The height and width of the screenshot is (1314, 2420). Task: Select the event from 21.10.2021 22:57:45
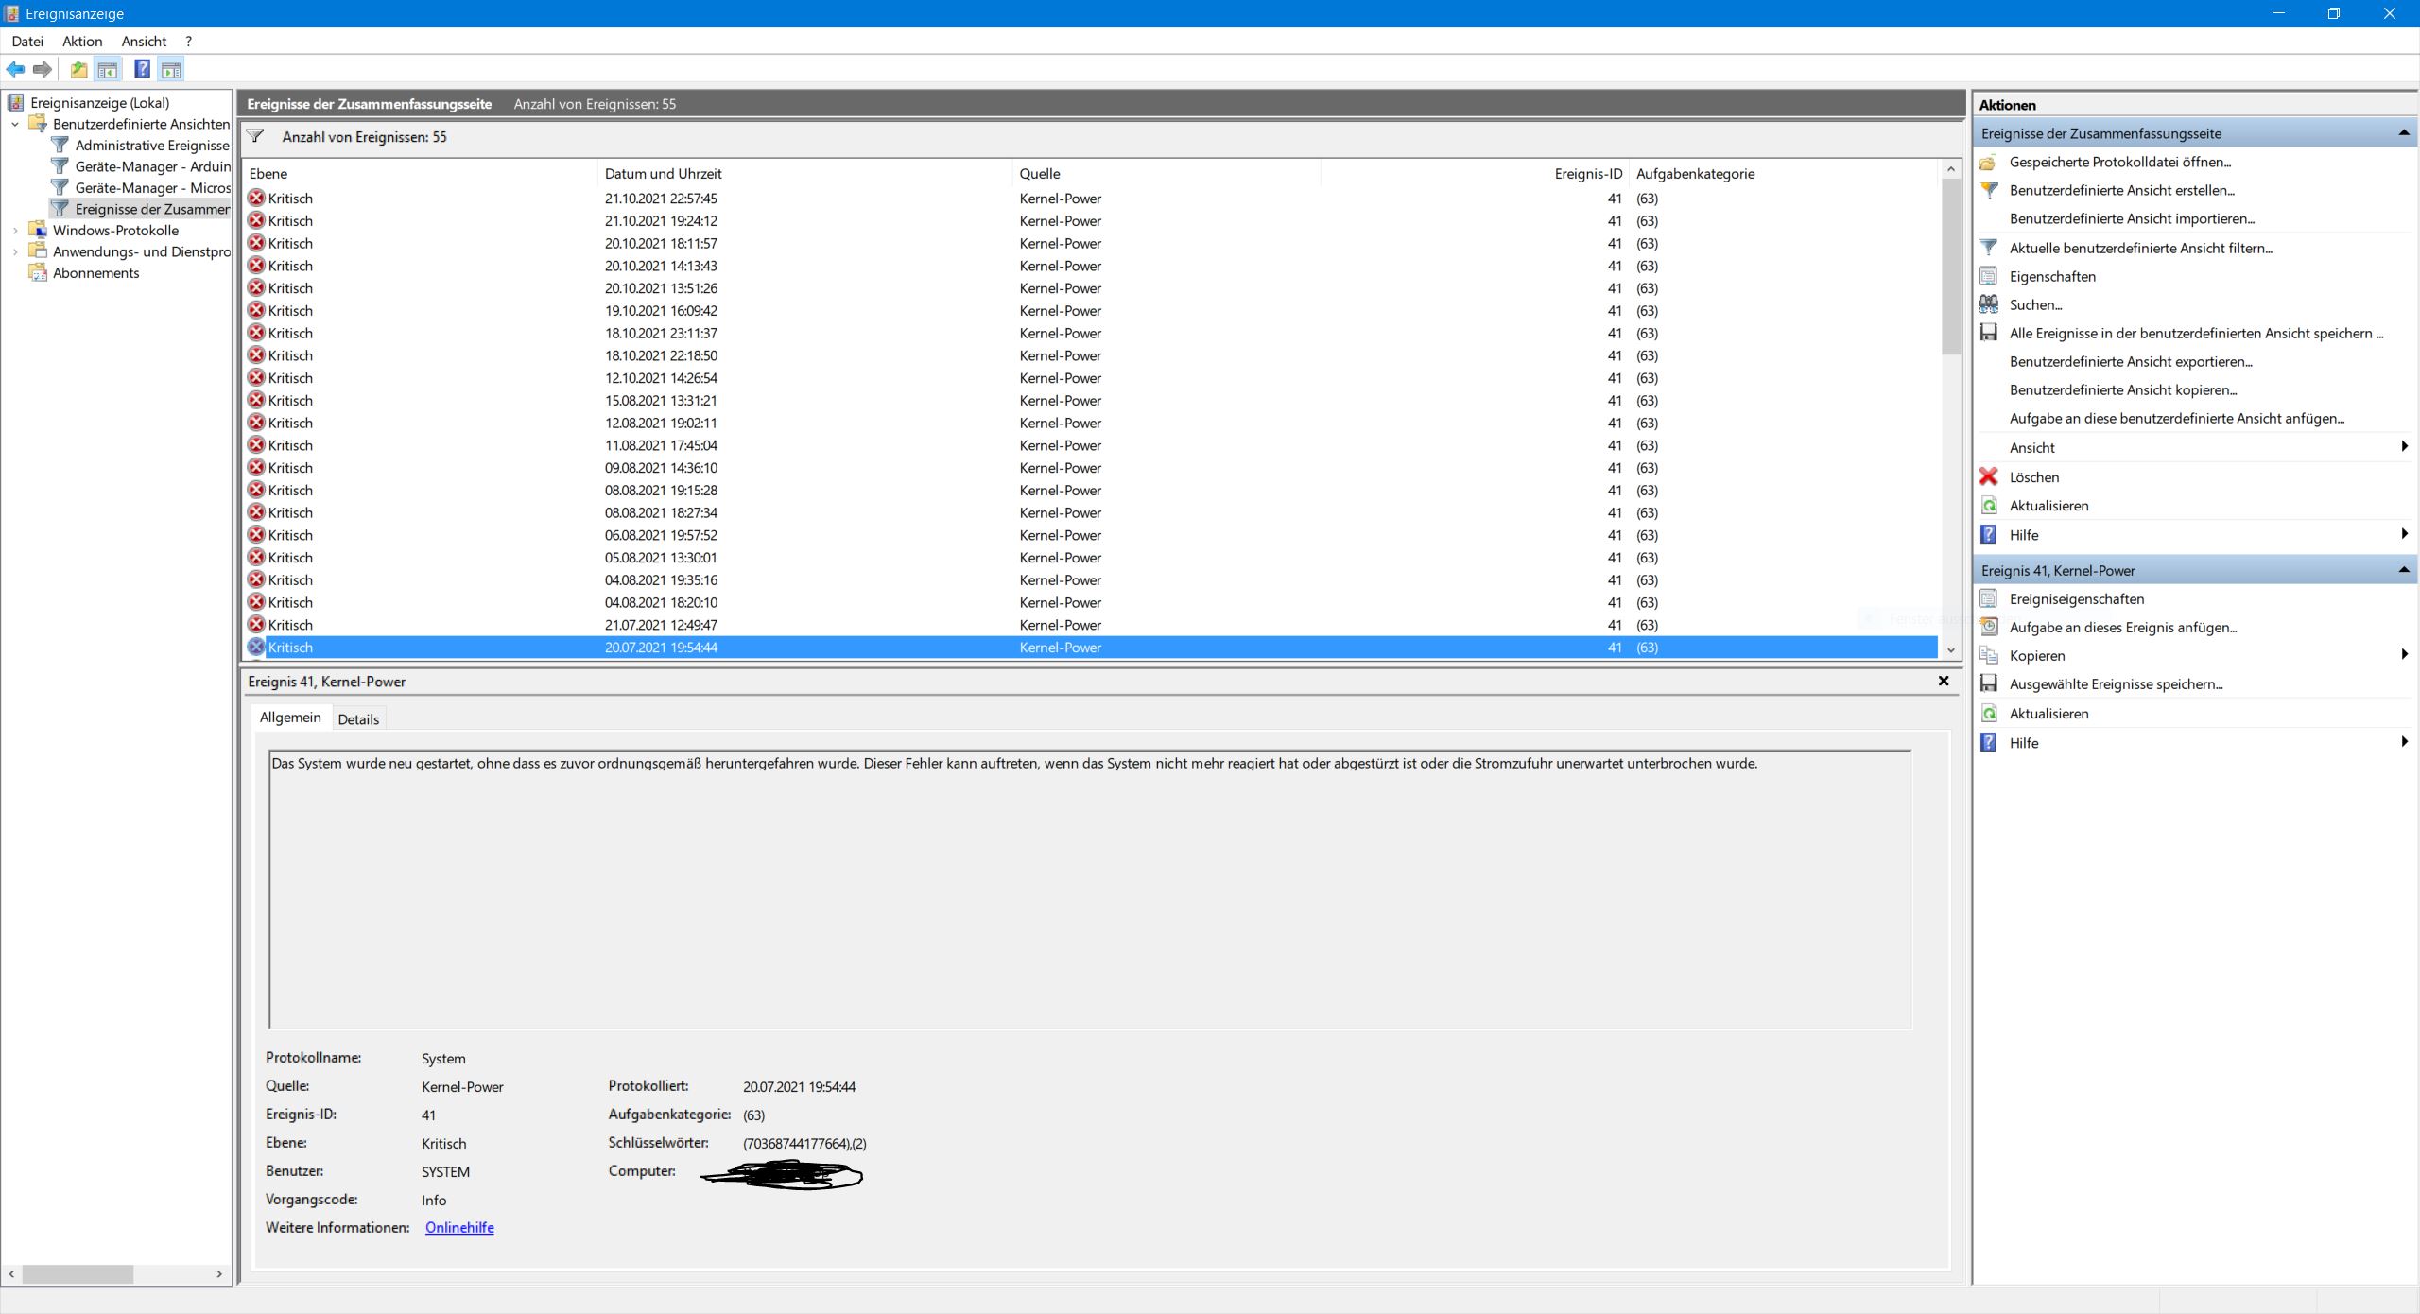pyautogui.click(x=660, y=199)
